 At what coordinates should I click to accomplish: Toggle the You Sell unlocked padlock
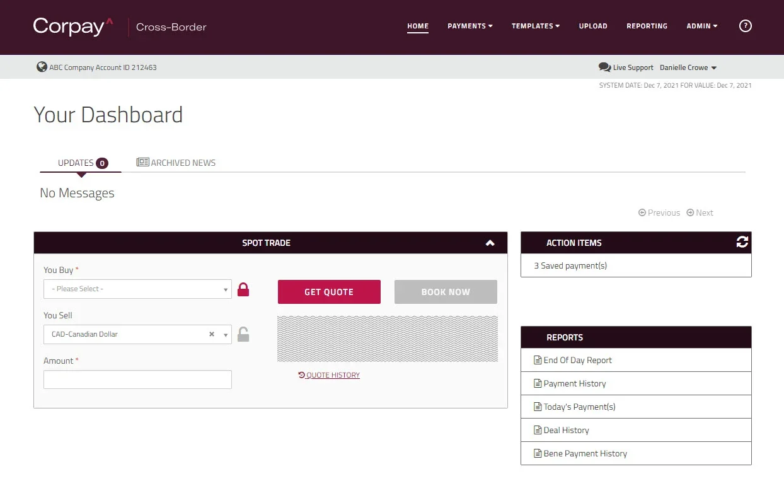point(243,334)
